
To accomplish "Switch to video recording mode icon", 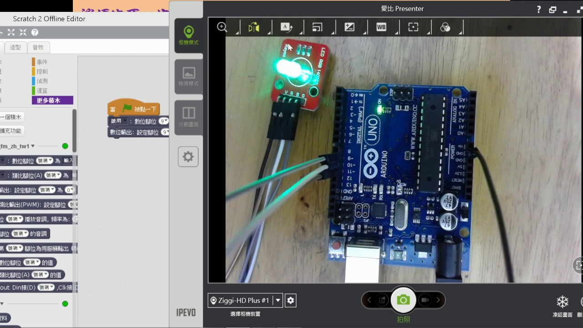I will click(424, 300).
